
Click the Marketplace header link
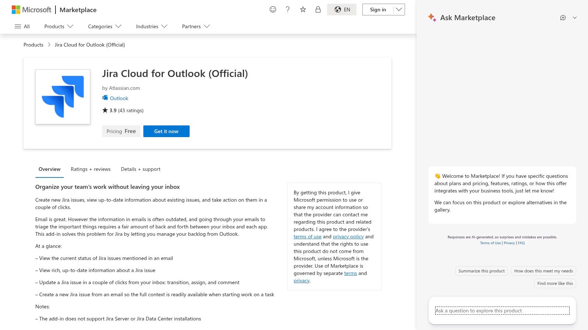(78, 10)
